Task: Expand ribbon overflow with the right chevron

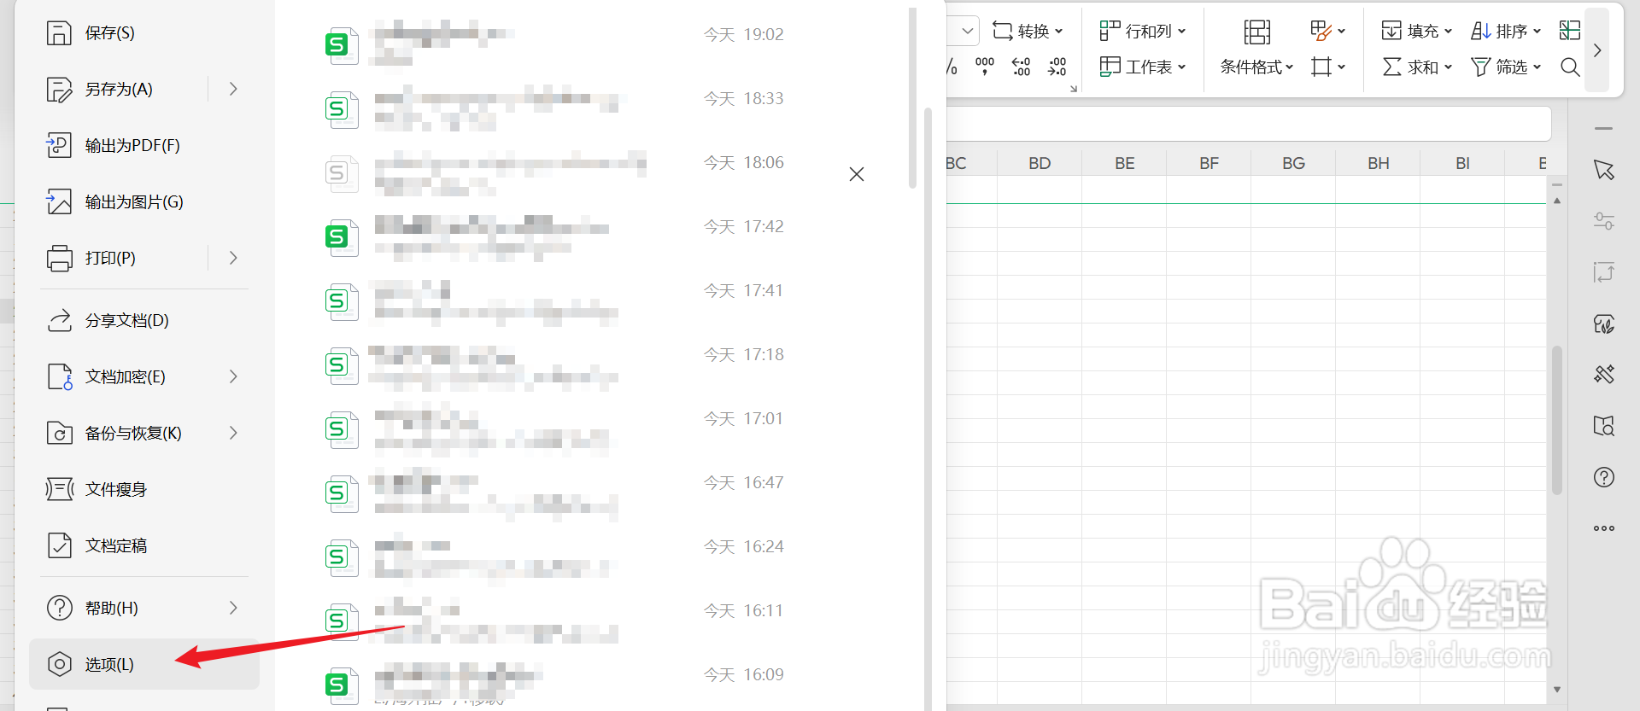Action: [x=1597, y=50]
